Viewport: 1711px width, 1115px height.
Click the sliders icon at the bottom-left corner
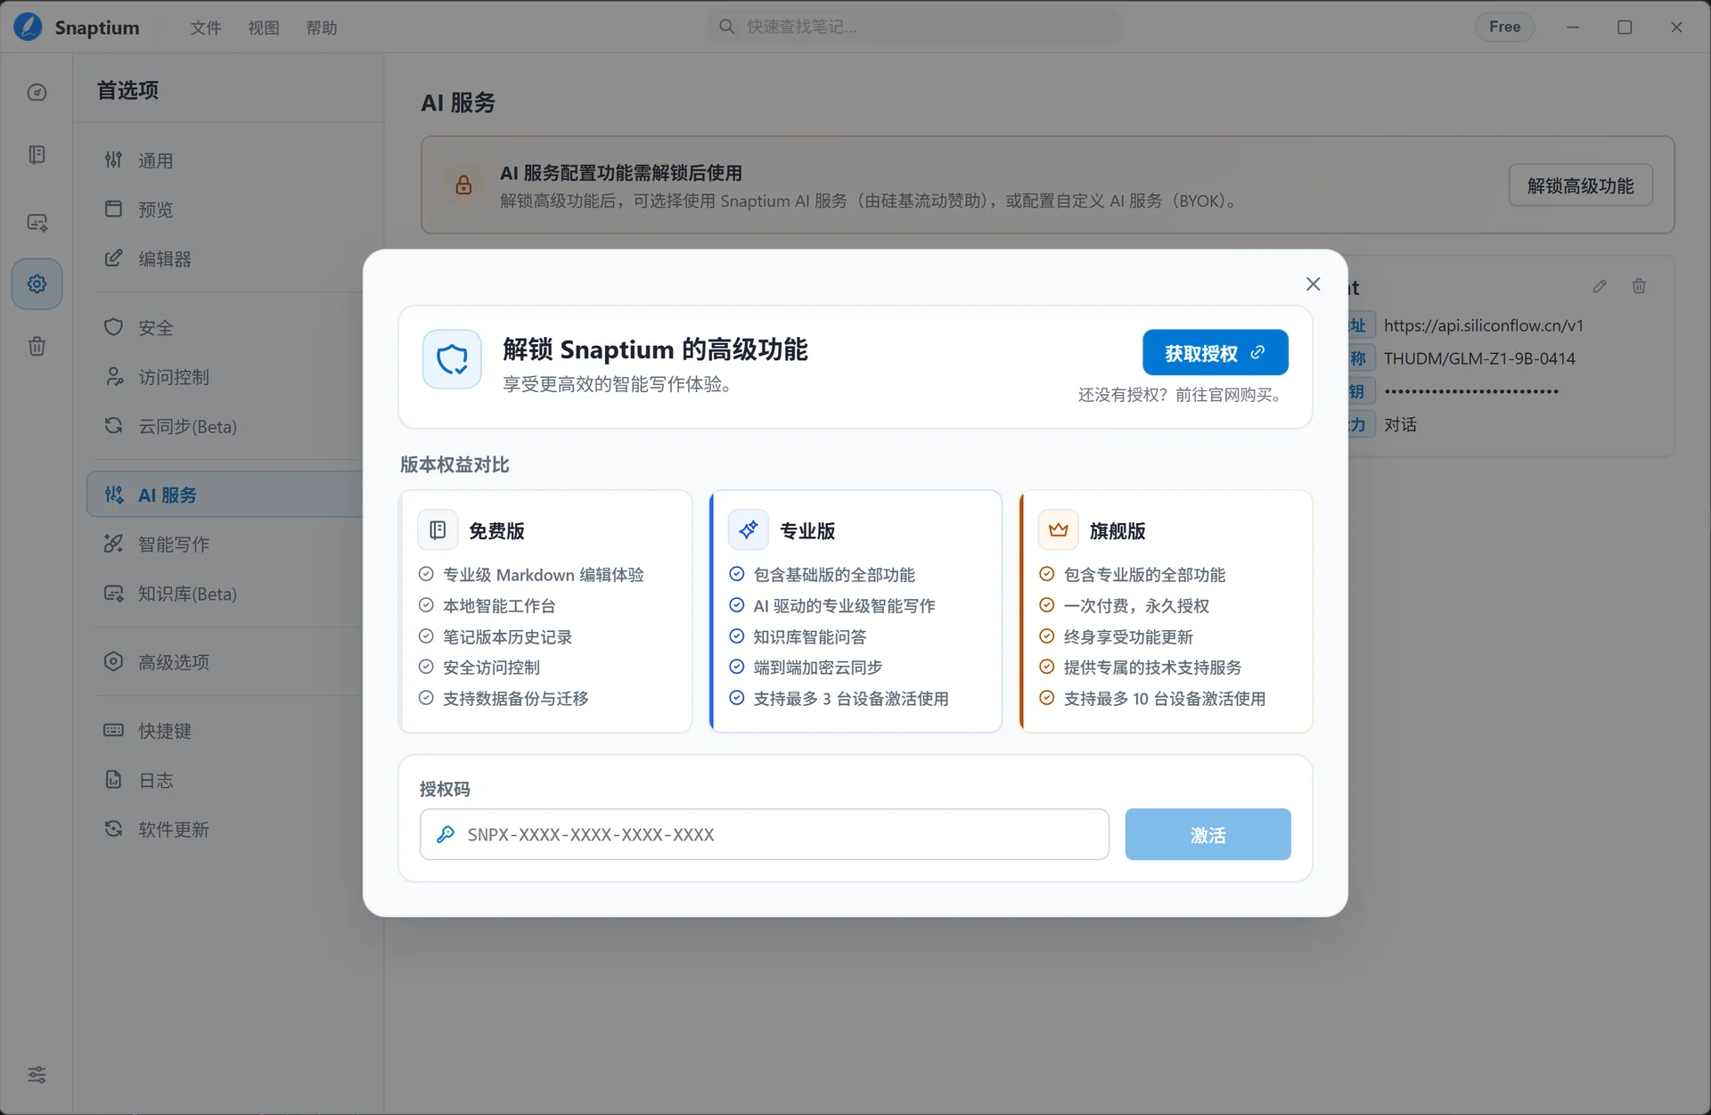pyautogui.click(x=37, y=1075)
